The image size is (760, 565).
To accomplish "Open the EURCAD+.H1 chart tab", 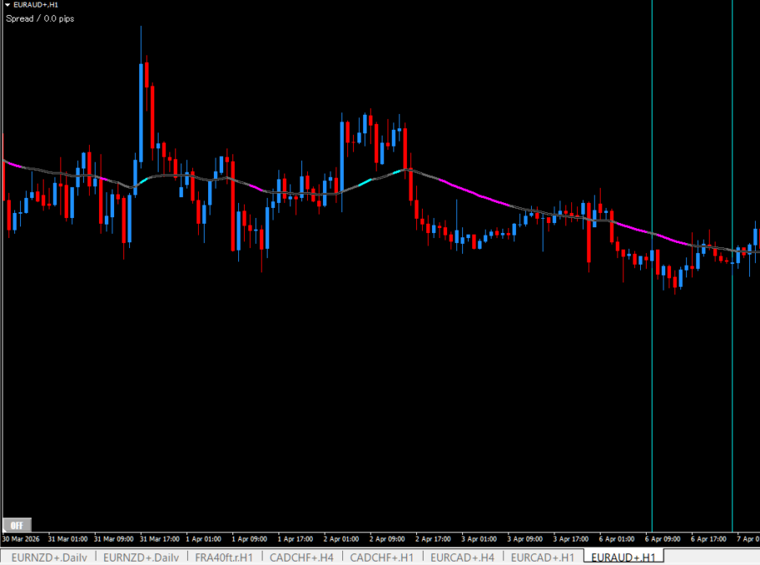I will 543,557.
